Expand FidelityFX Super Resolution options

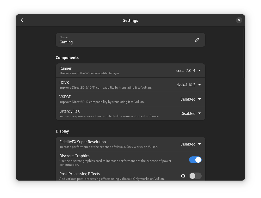pyautogui.click(x=191, y=144)
